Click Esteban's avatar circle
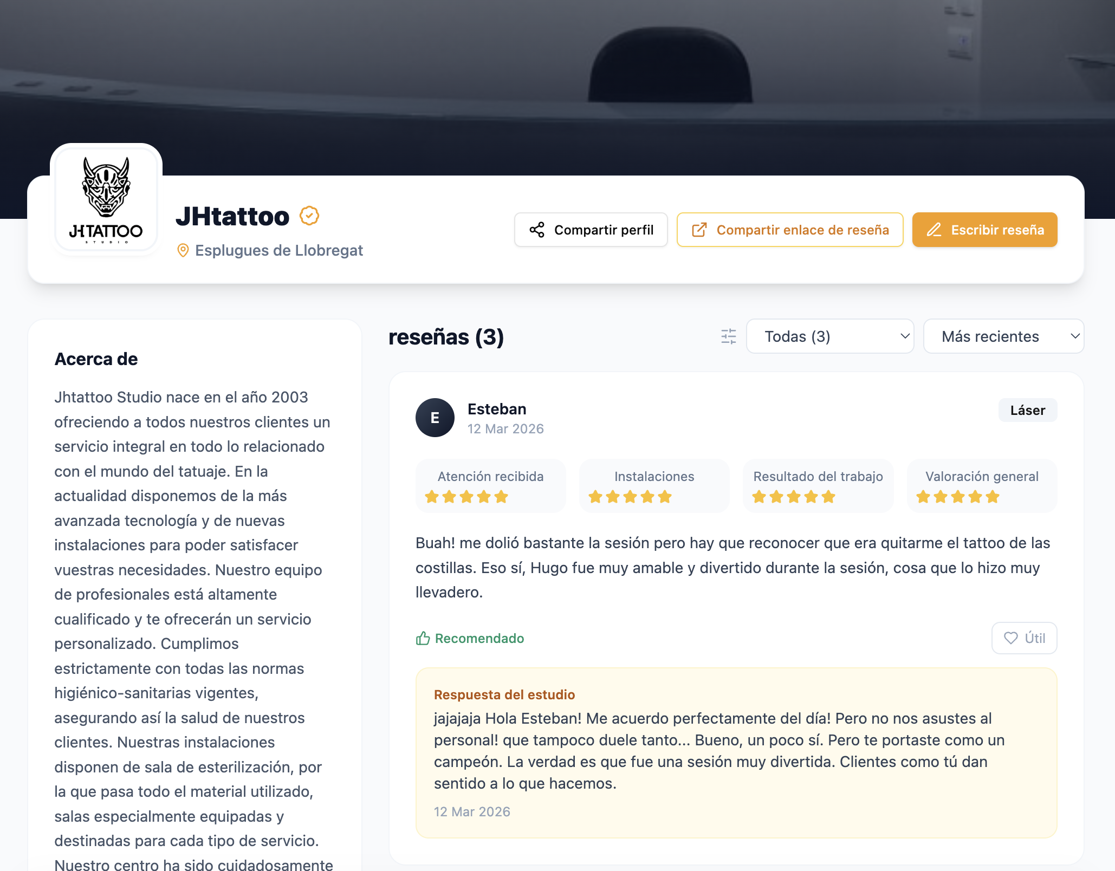This screenshot has width=1115, height=871. (x=435, y=418)
